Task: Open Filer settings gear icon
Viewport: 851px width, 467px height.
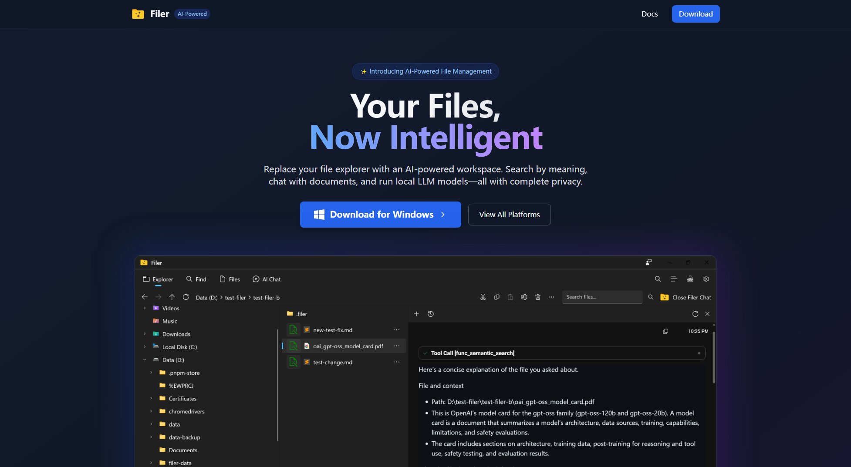Action: click(x=706, y=279)
